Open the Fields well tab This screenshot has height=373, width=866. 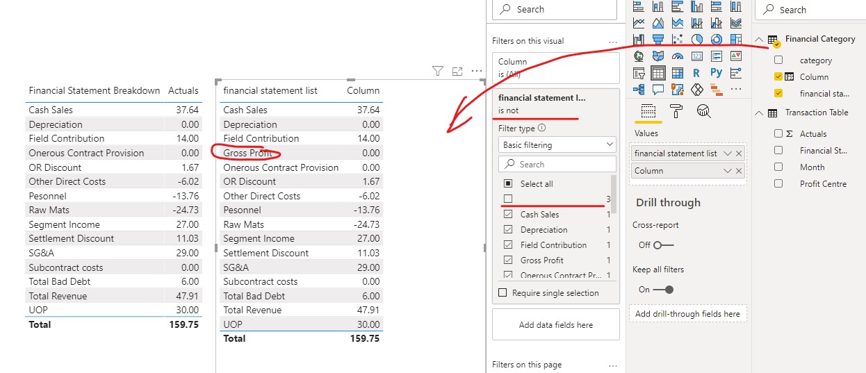coord(648,113)
